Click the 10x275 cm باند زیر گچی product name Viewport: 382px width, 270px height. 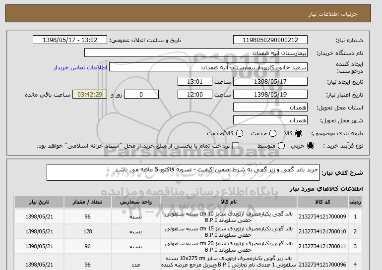click(x=229, y=263)
